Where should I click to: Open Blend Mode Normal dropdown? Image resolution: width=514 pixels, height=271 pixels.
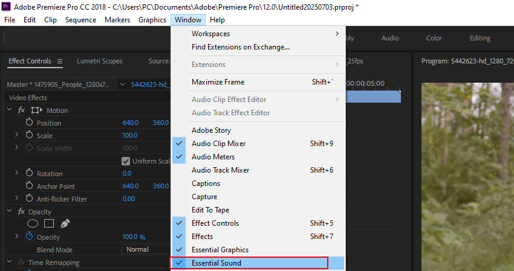pyautogui.click(x=146, y=249)
